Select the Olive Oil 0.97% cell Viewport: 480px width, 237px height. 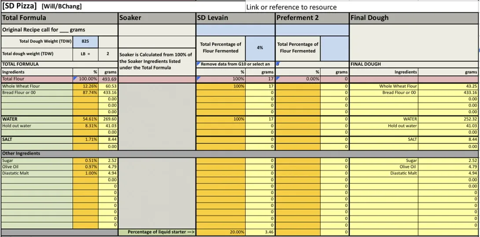tap(85, 167)
